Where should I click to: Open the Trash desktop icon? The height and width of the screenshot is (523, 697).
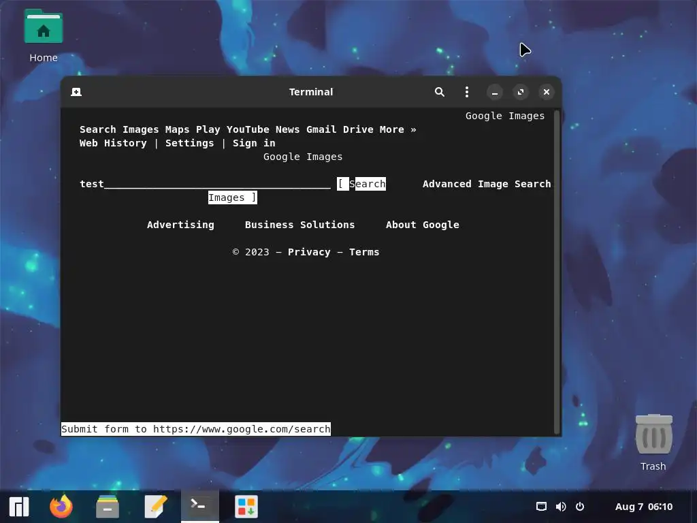pos(653,443)
